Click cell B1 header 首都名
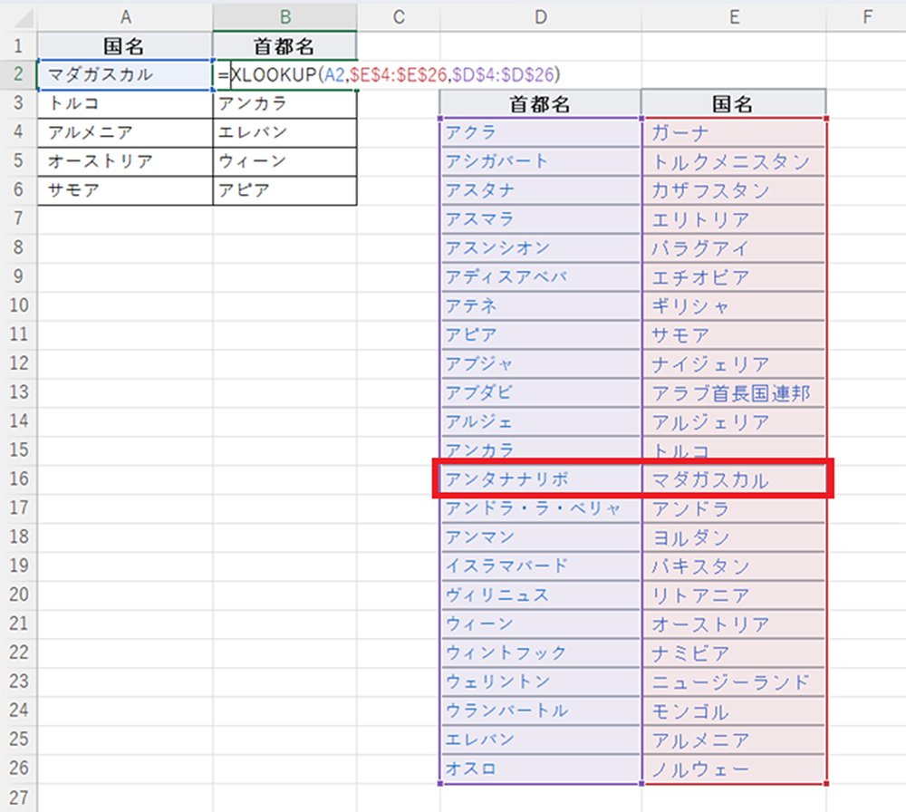 point(284,45)
